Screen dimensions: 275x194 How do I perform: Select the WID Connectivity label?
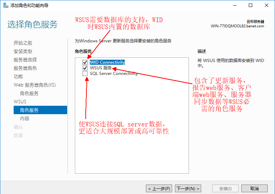(x=107, y=62)
